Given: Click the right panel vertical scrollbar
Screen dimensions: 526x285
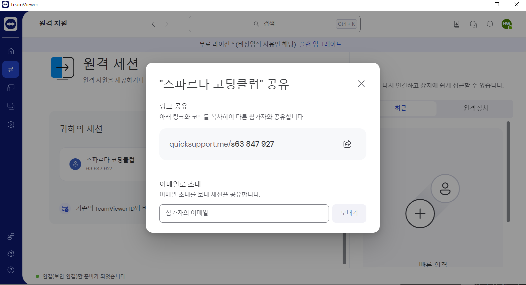Looking at the screenshot, I should 508,172.
